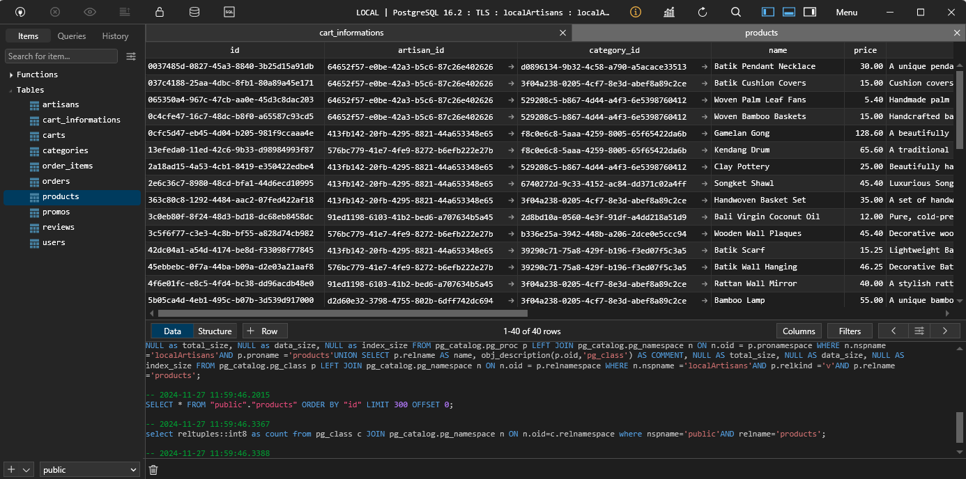This screenshot has width=966, height=479.
Task: Open the Columns button
Action: pos(799,331)
